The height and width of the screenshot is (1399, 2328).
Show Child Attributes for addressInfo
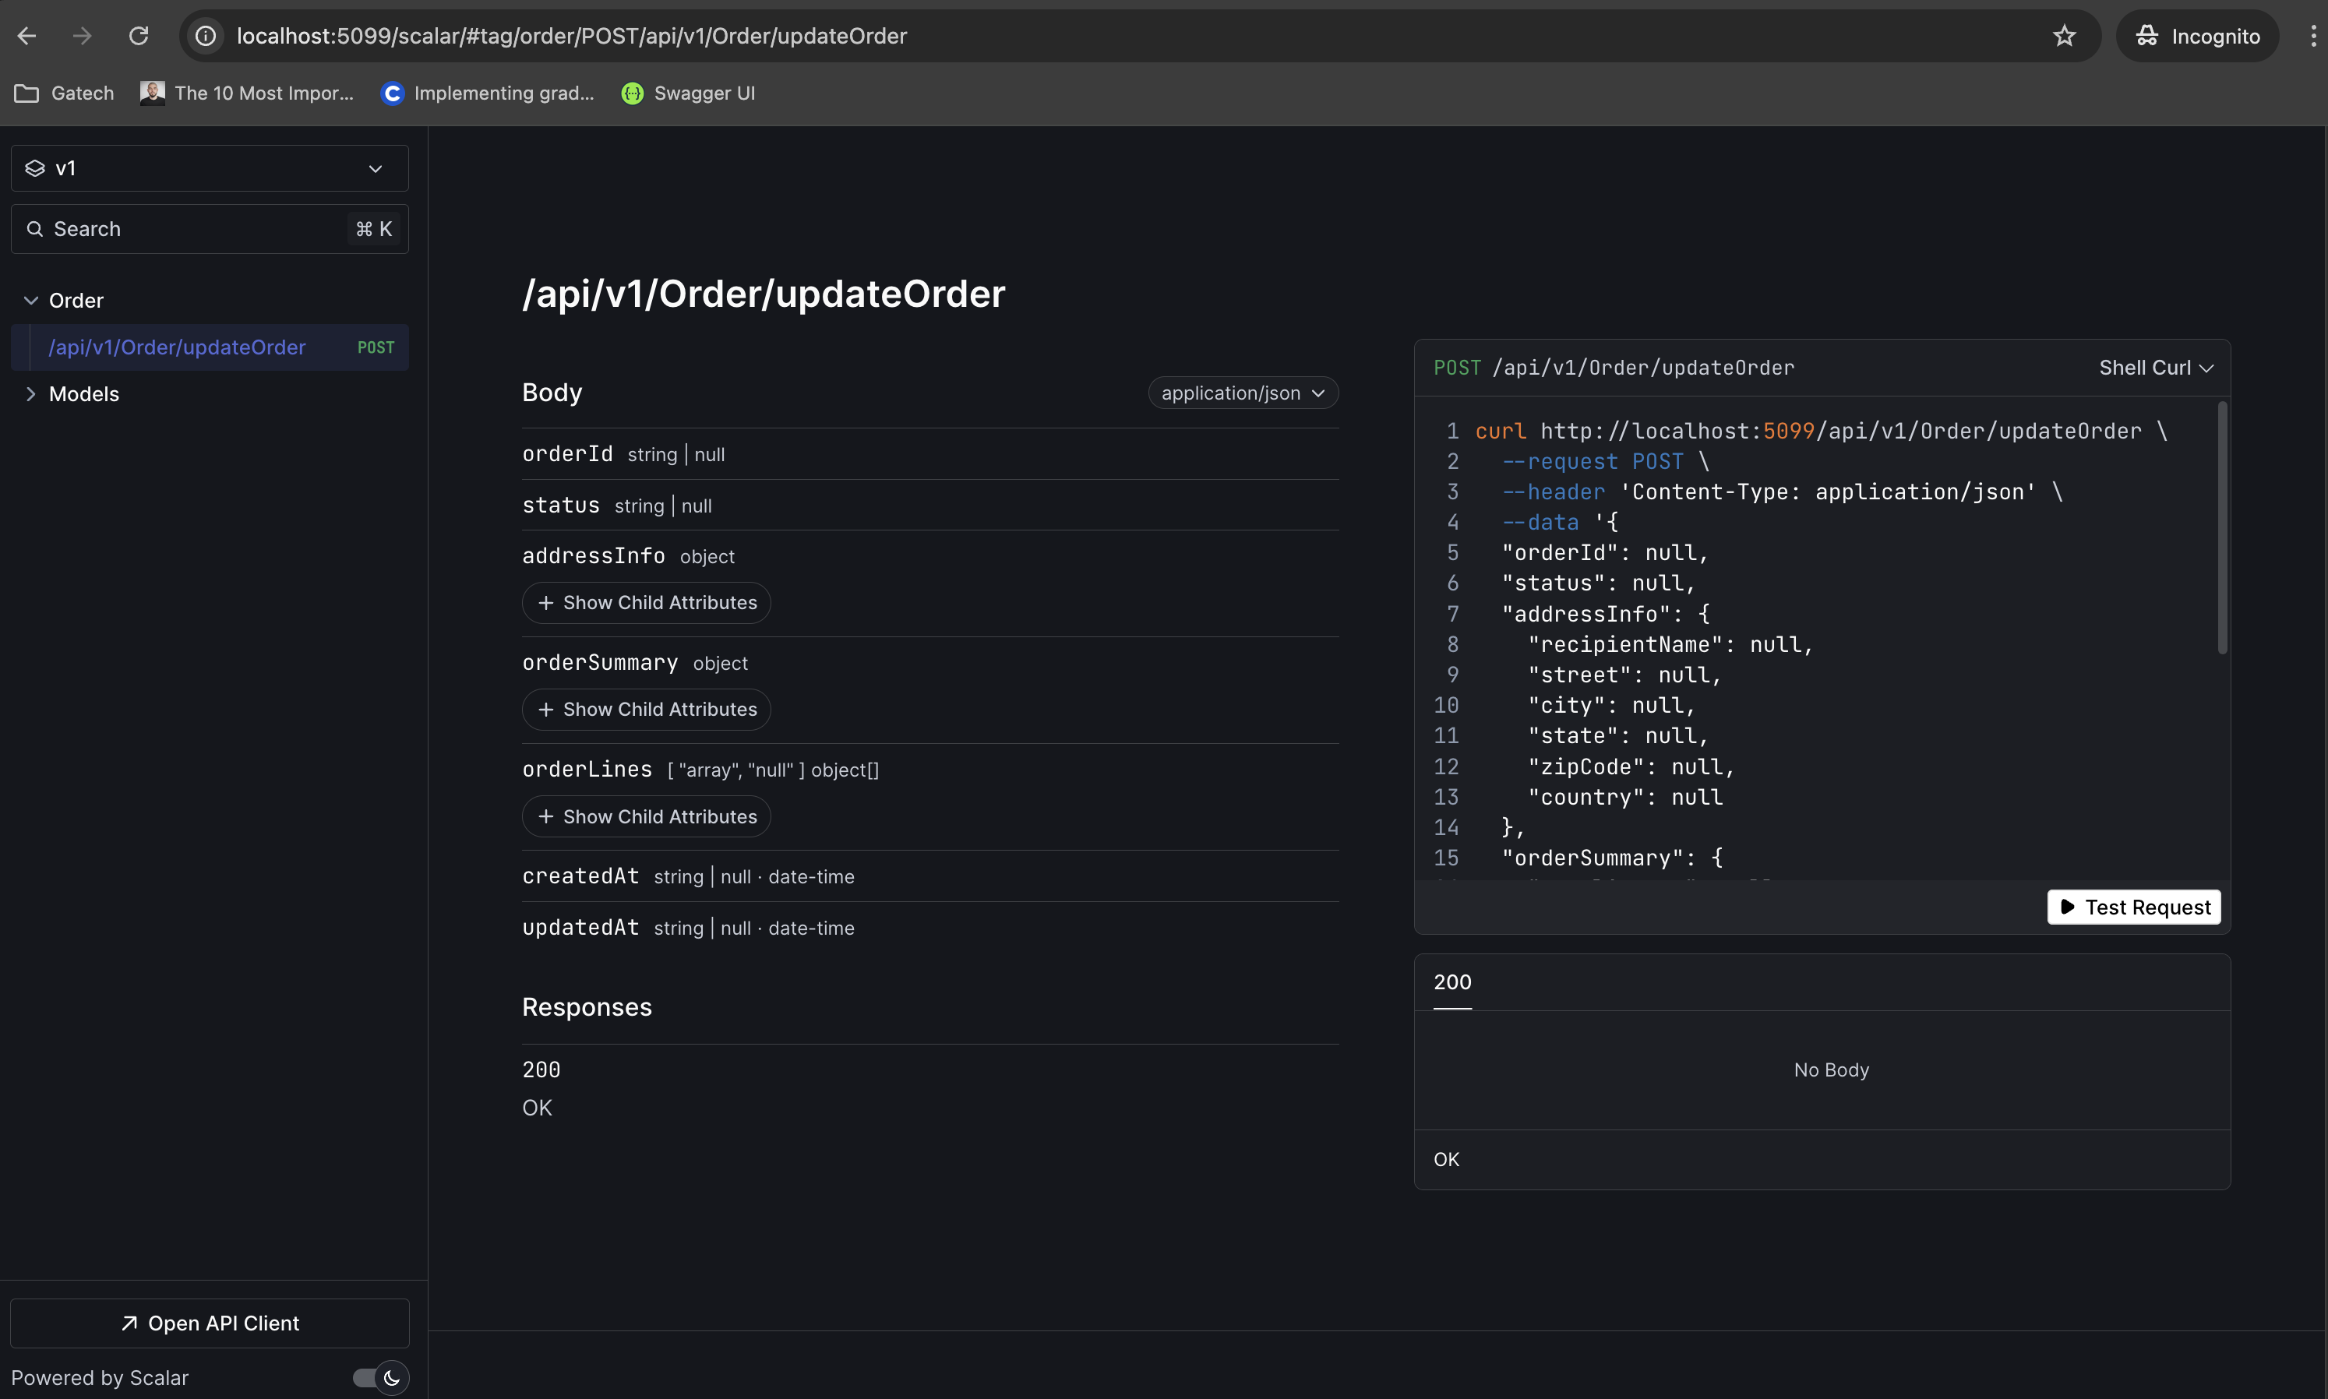click(646, 604)
